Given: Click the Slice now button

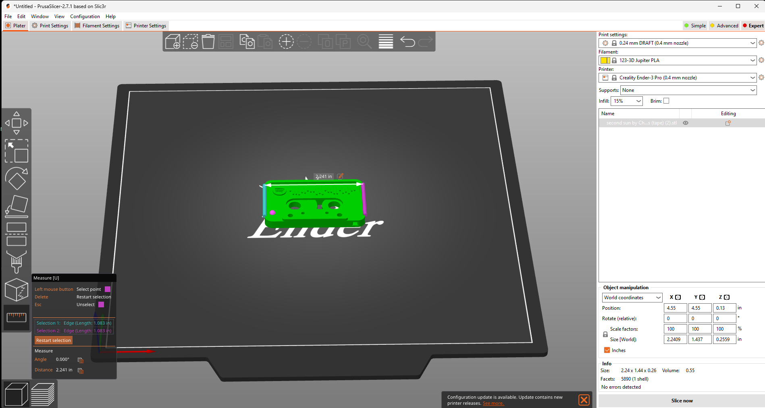Looking at the screenshot, I should coord(682,401).
